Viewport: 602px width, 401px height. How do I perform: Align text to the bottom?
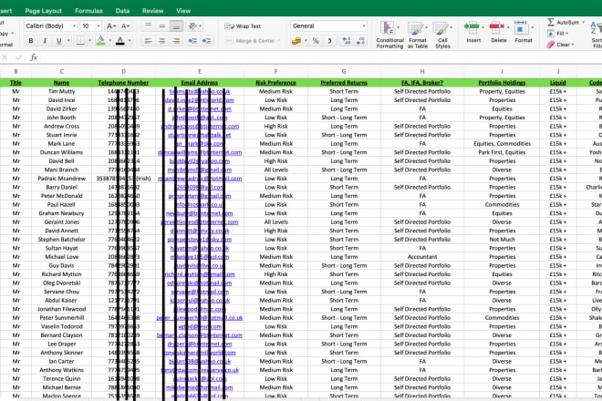(x=176, y=26)
